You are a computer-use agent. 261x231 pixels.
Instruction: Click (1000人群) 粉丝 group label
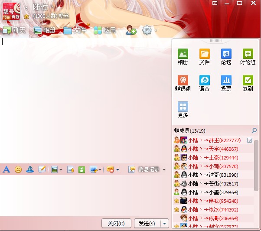pos(51,16)
